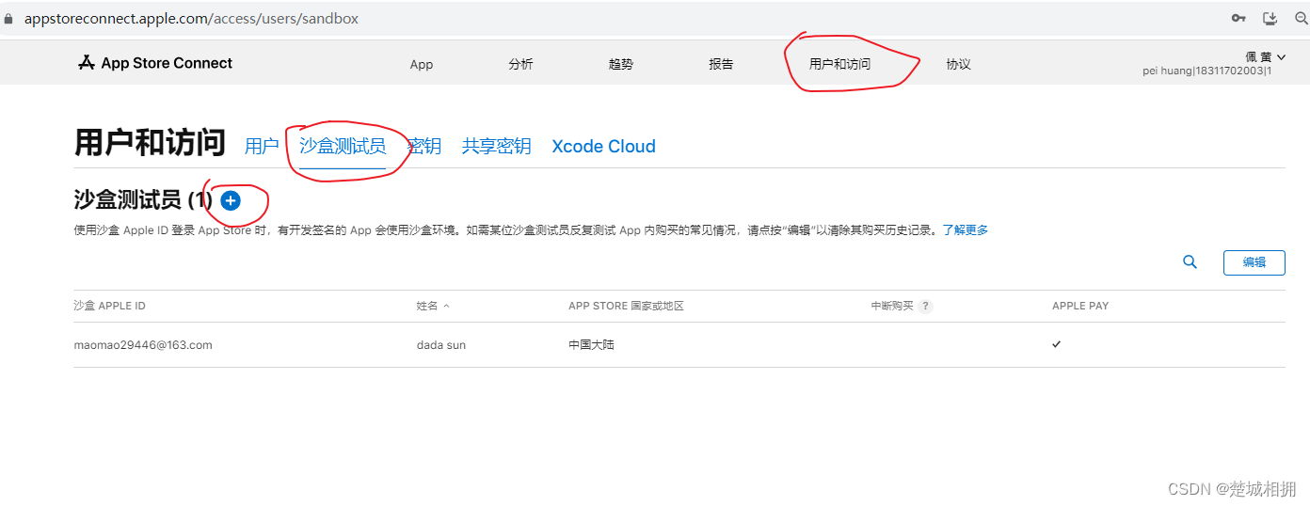Viewport: 1310px width, 506px height.
Task: Click the APP STORE 国家或地区 column header
Action: pyautogui.click(x=626, y=306)
